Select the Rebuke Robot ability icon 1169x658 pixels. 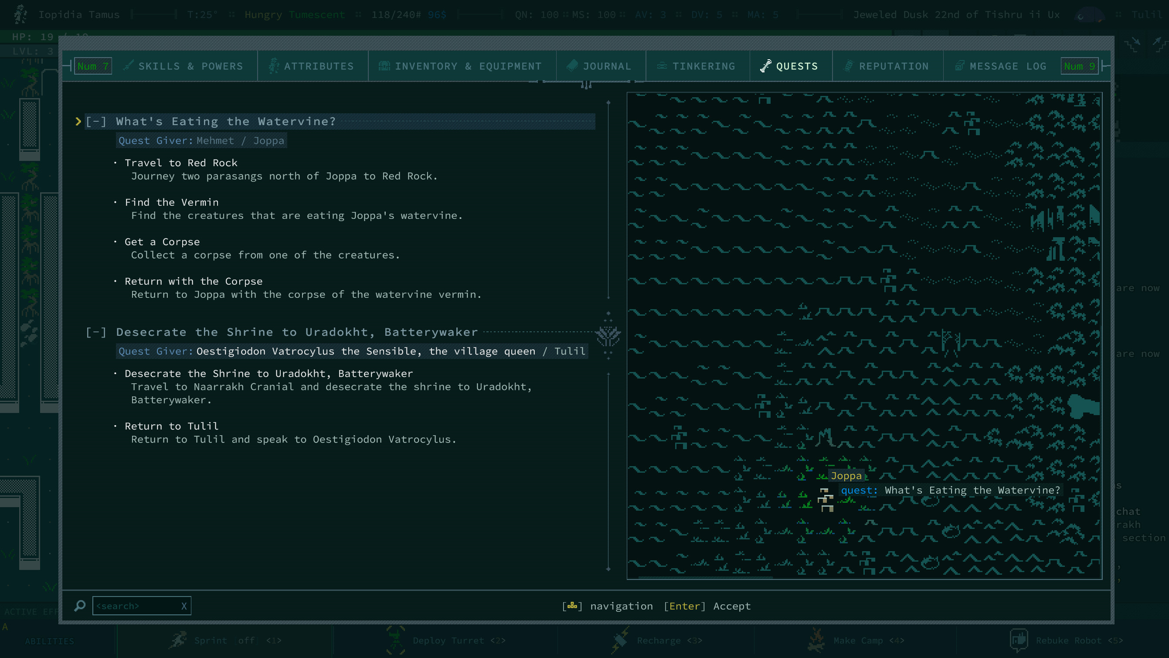coord(1019,640)
